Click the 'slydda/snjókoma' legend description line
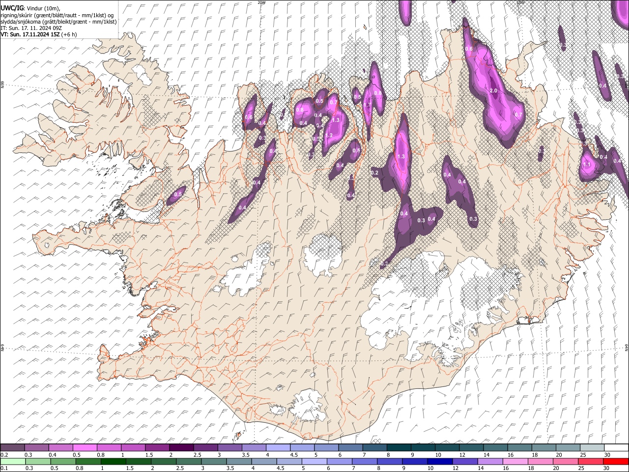629x472 pixels. point(58,22)
